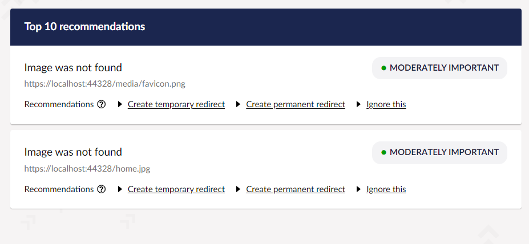Expand the permanent redirect arrow for favicon.png
Image resolution: width=529 pixels, height=244 pixels.
tap(239, 104)
